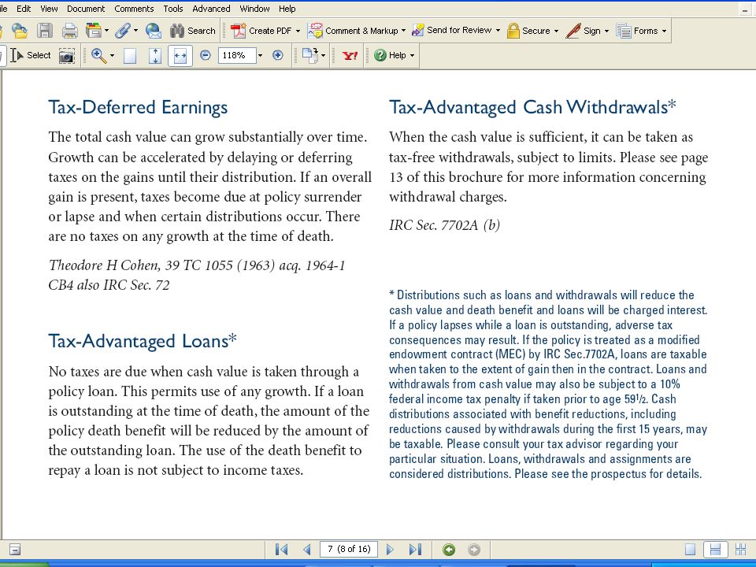Click the green Previous View arrow
The width and height of the screenshot is (756, 567).
coord(449,550)
